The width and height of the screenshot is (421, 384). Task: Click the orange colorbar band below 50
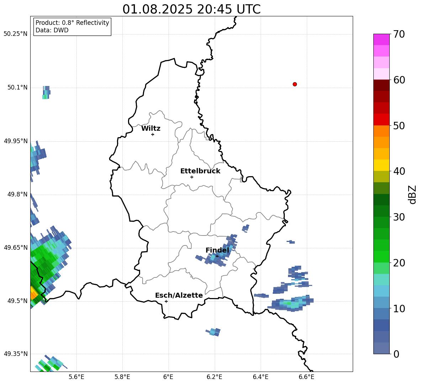(x=381, y=131)
